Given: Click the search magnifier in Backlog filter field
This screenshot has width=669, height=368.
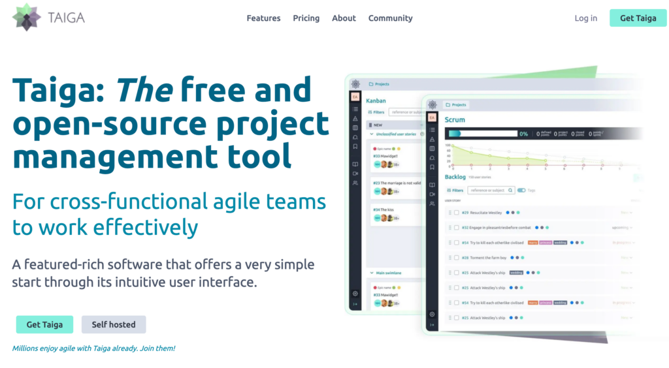Looking at the screenshot, I should click(511, 191).
